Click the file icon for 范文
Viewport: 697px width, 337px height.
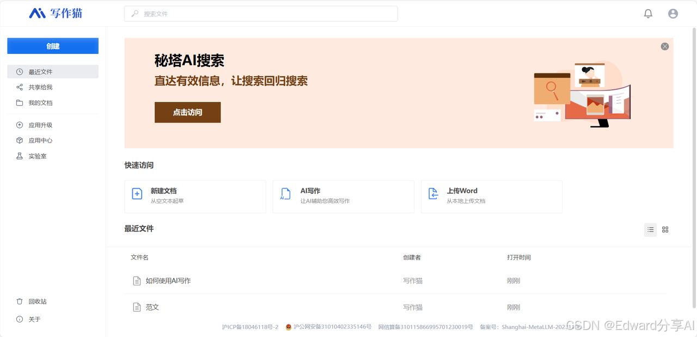pyautogui.click(x=137, y=308)
